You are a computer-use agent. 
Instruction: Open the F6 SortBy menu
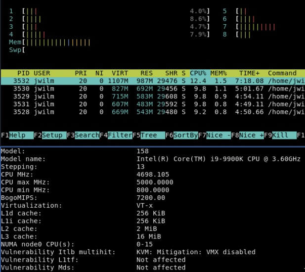pyautogui.click(x=186, y=135)
